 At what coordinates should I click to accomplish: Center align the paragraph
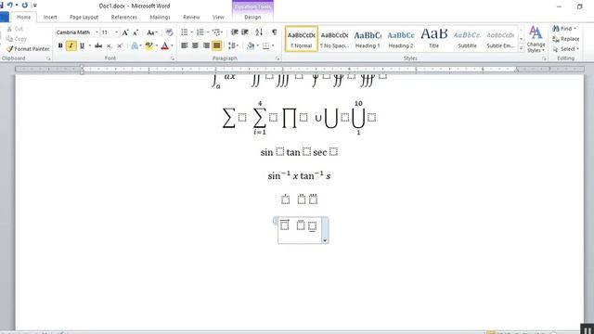tap(195, 45)
